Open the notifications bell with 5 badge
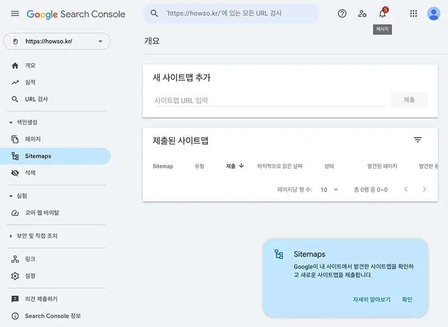This screenshot has height=327, width=448. pos(383,13)
